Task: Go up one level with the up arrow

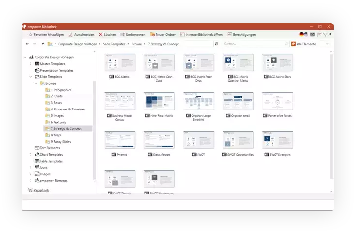Action: pos(43,44)
